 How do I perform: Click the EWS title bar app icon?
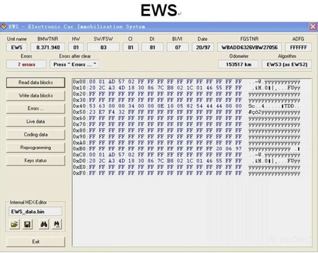[x=4, y=26]
